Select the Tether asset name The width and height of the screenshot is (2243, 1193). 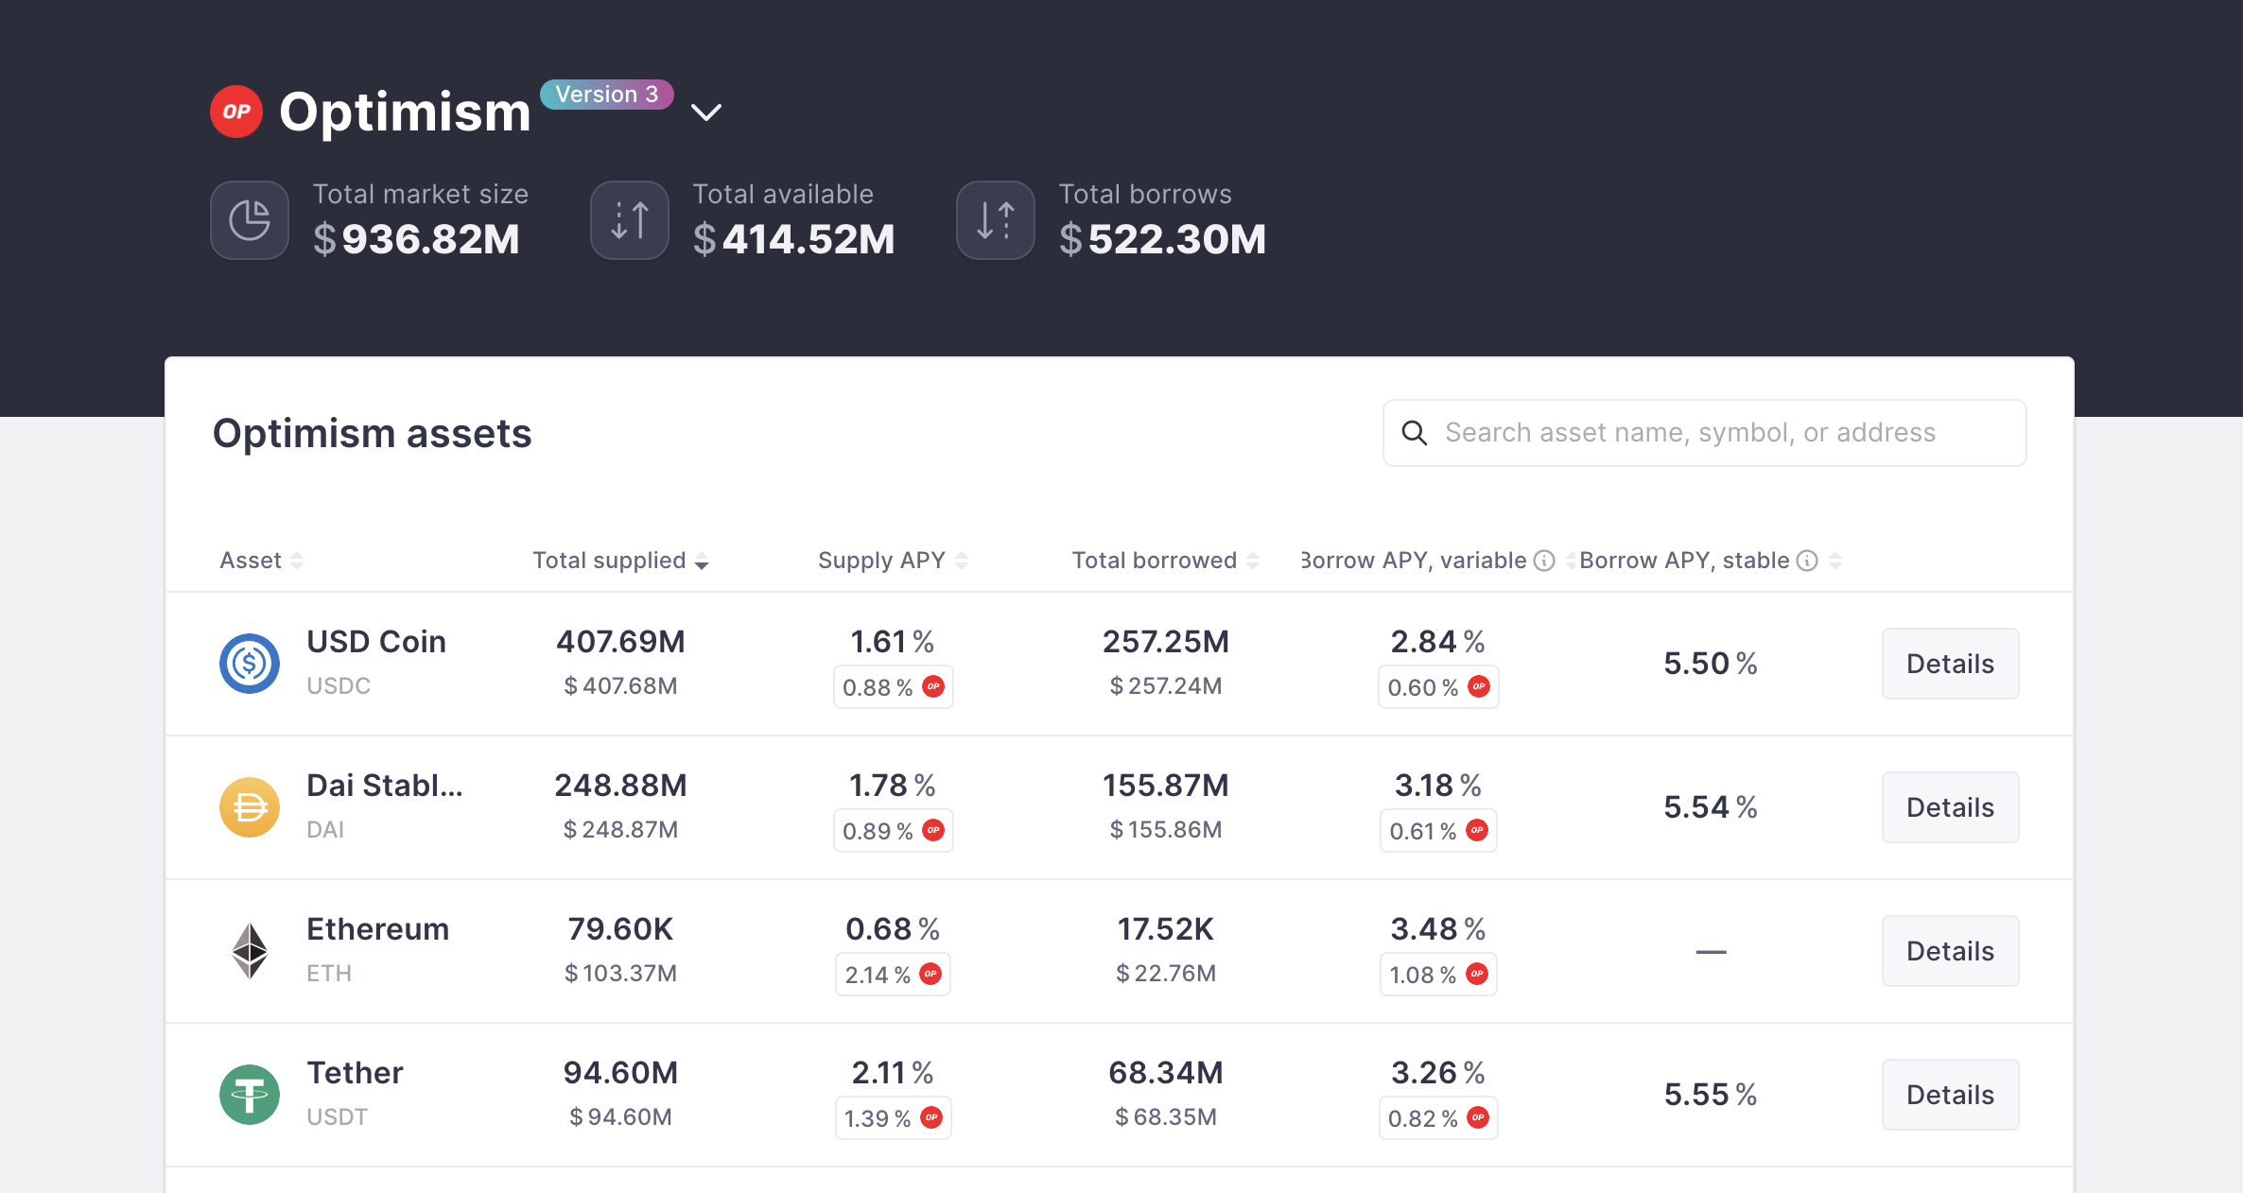pyautogui.click(x=355, y=1073)
